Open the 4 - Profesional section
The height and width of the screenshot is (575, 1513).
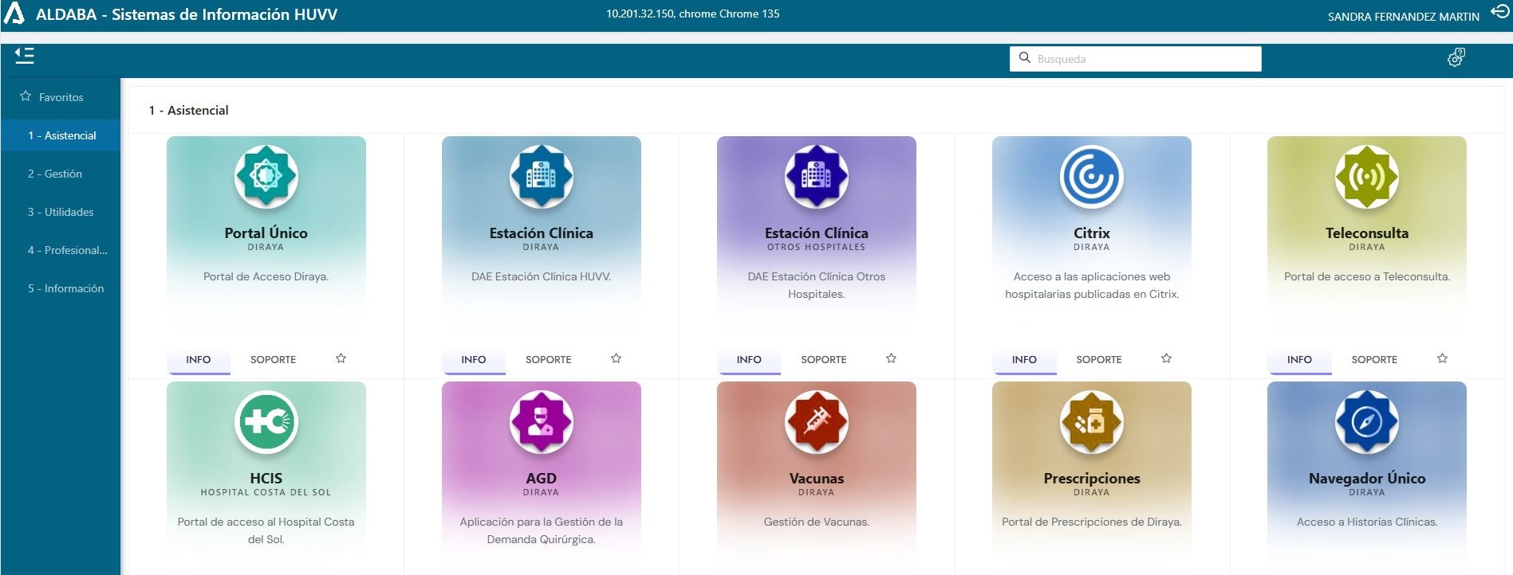(x=61, y=250)
